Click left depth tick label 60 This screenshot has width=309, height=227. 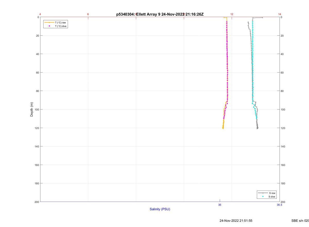pos(37,73)
